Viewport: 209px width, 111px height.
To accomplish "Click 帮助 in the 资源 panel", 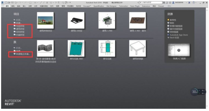I will (x=171, y=23).
